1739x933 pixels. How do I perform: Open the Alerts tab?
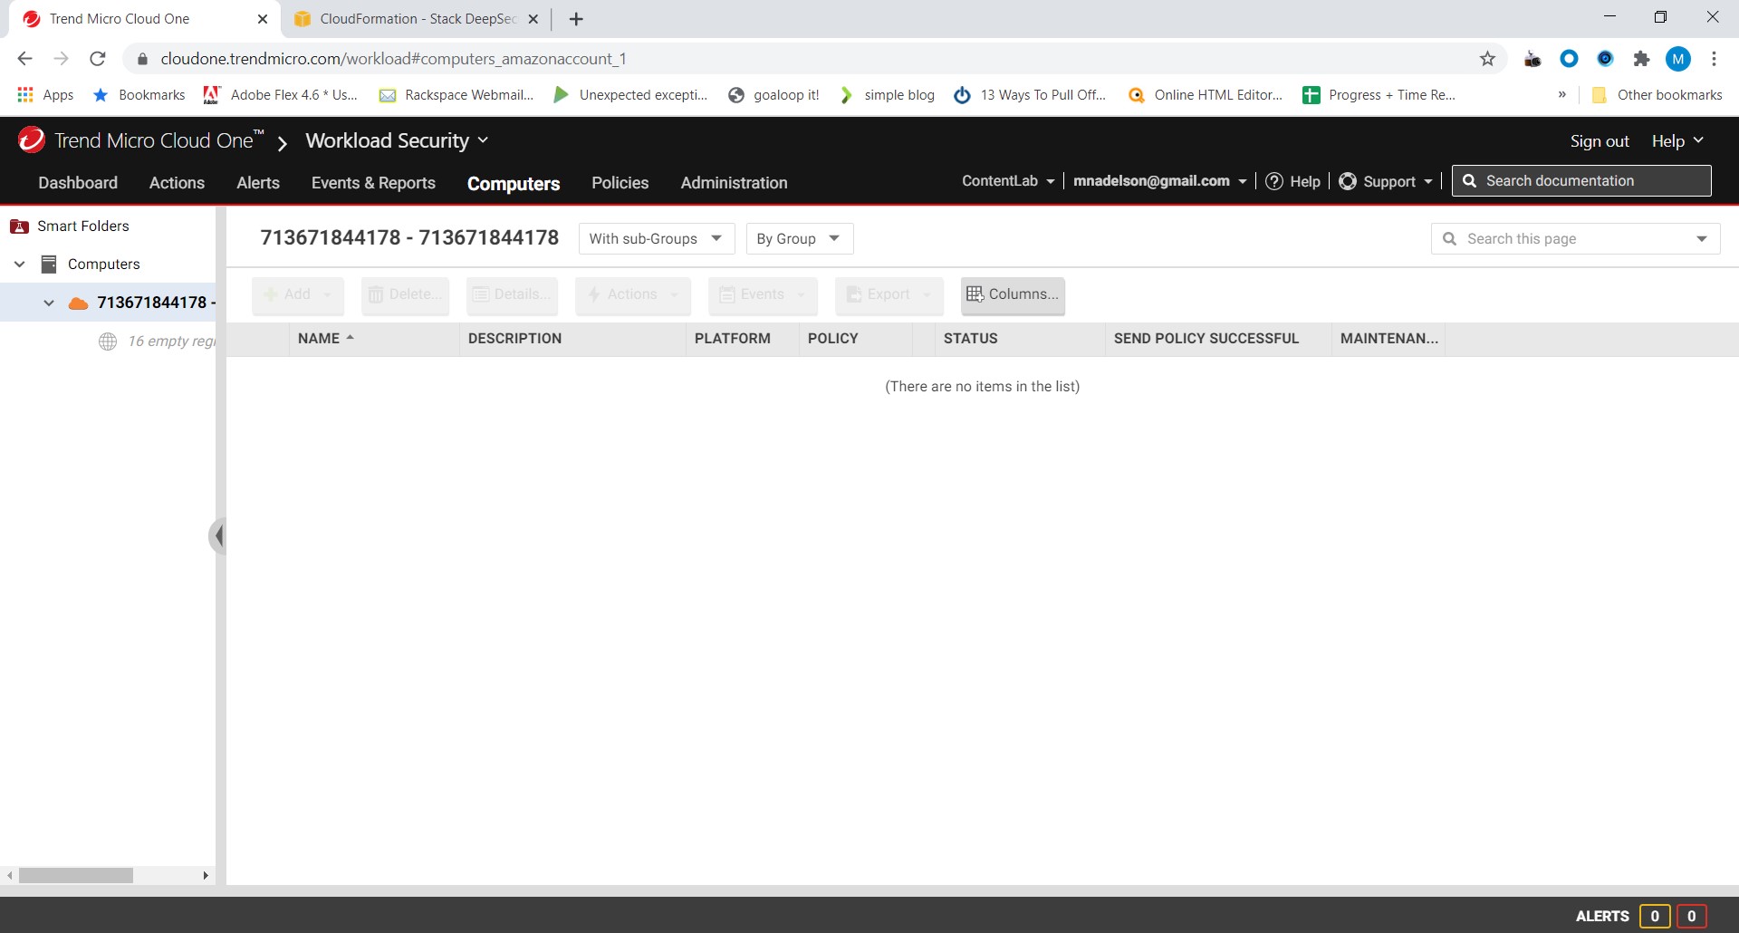(258, 183)
